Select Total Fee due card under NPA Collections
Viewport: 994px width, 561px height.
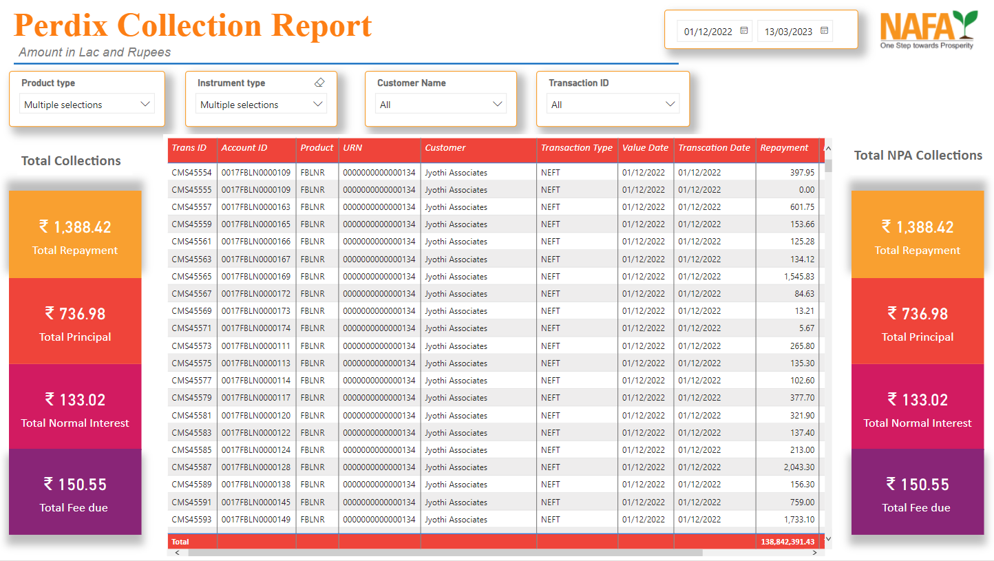coord(918,492)
